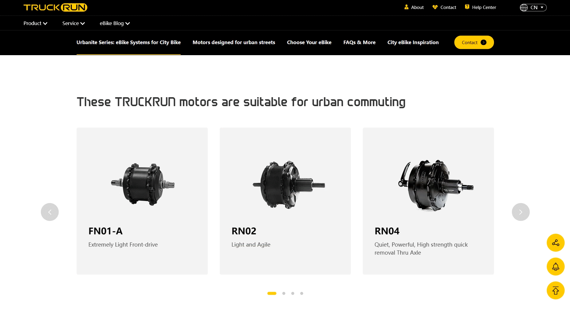The height and width of the screenshot is (322, 570).
Task: Click the Help Center question icon
Action: 467,7
